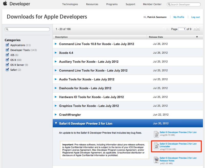
Task: Download Safari 6 Preview 2 Uninstaller link
Action: pyautogui.click(x=178, y=145)
